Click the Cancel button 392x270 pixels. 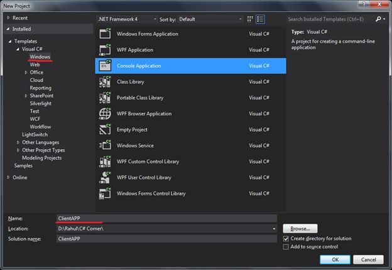pyautogui.click(x=368, y=259)
